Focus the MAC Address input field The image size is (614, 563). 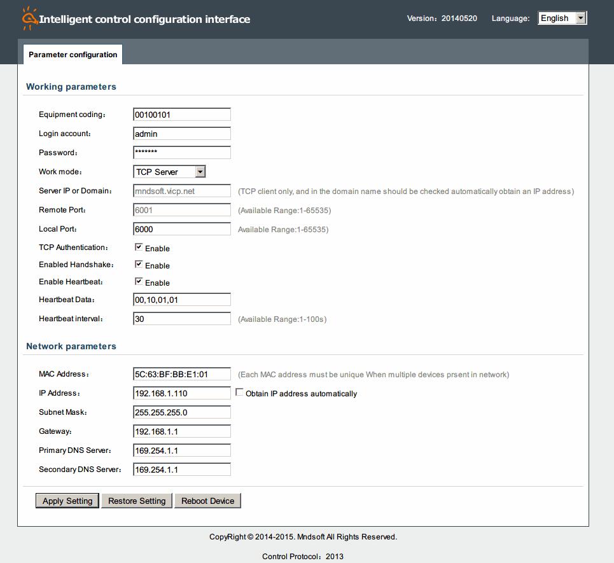182,374
